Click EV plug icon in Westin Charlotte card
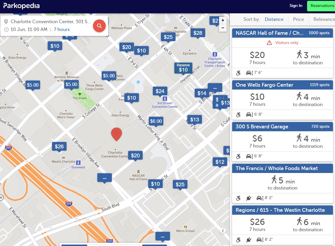The image size is (335, 246). (248, 240)
